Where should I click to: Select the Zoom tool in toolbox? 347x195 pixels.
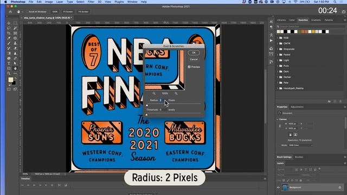point(9,74)
